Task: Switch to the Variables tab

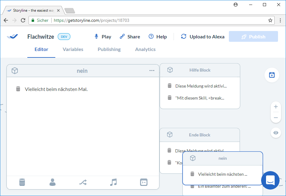Action: coord(73,49)
